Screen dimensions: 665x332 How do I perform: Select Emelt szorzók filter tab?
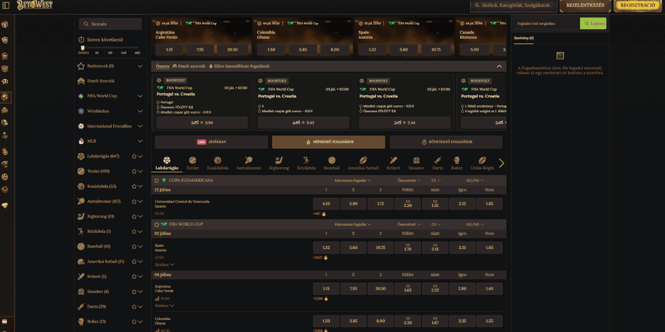click(189, 66)
